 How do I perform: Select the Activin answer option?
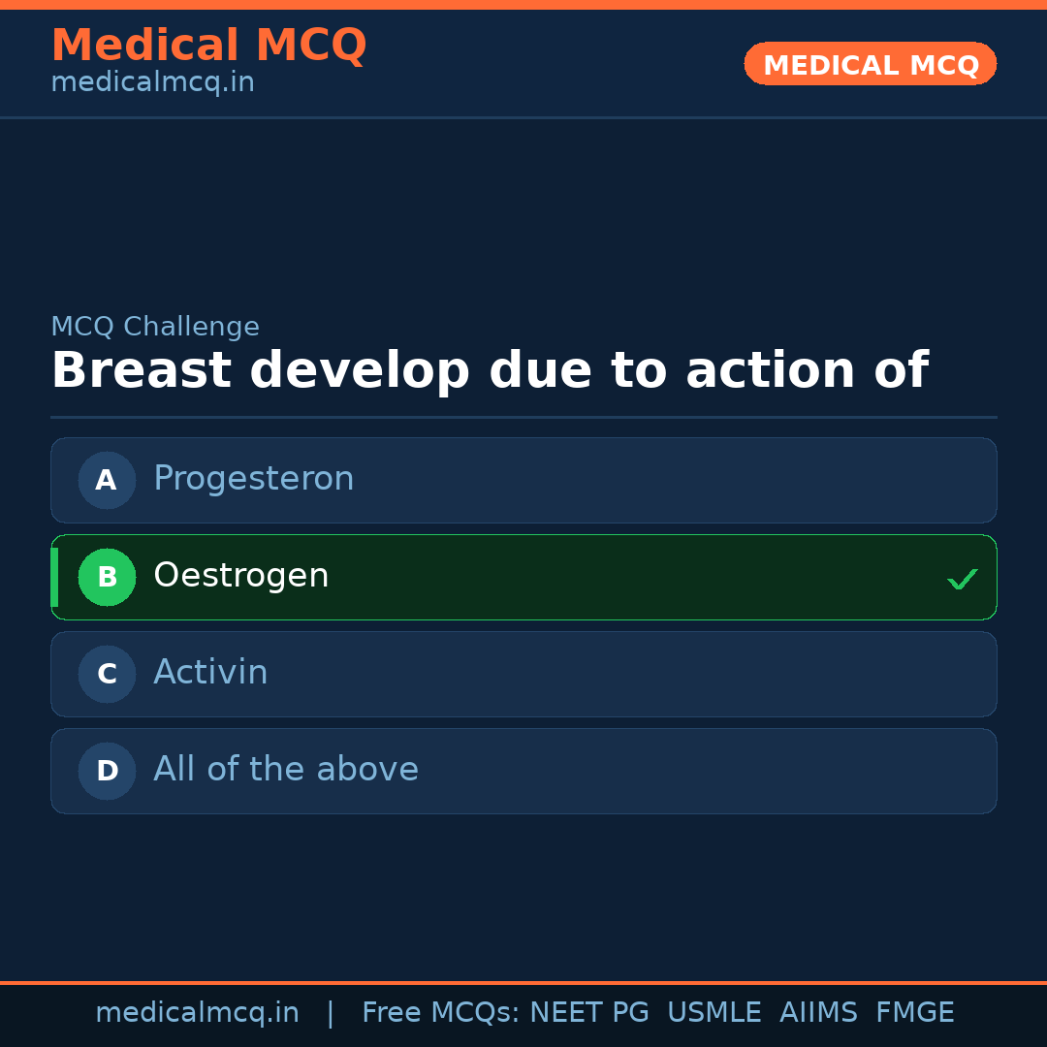point(523,674)
